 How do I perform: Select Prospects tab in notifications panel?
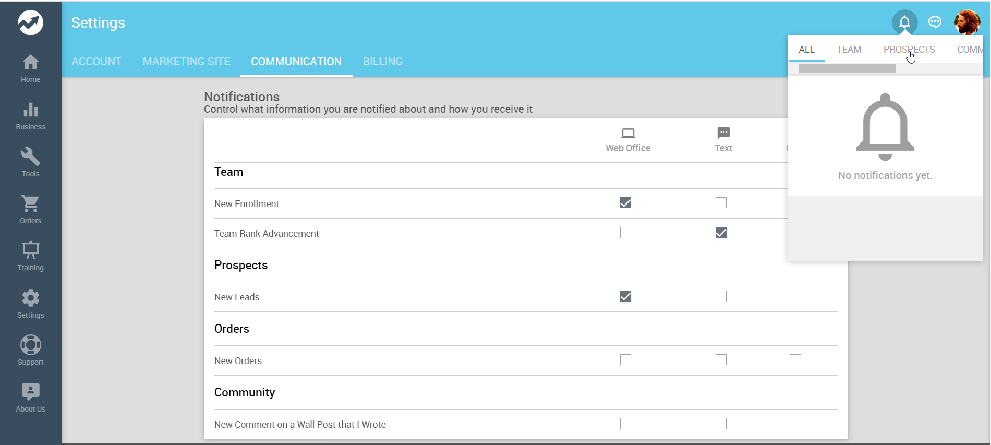click(909, 50)
